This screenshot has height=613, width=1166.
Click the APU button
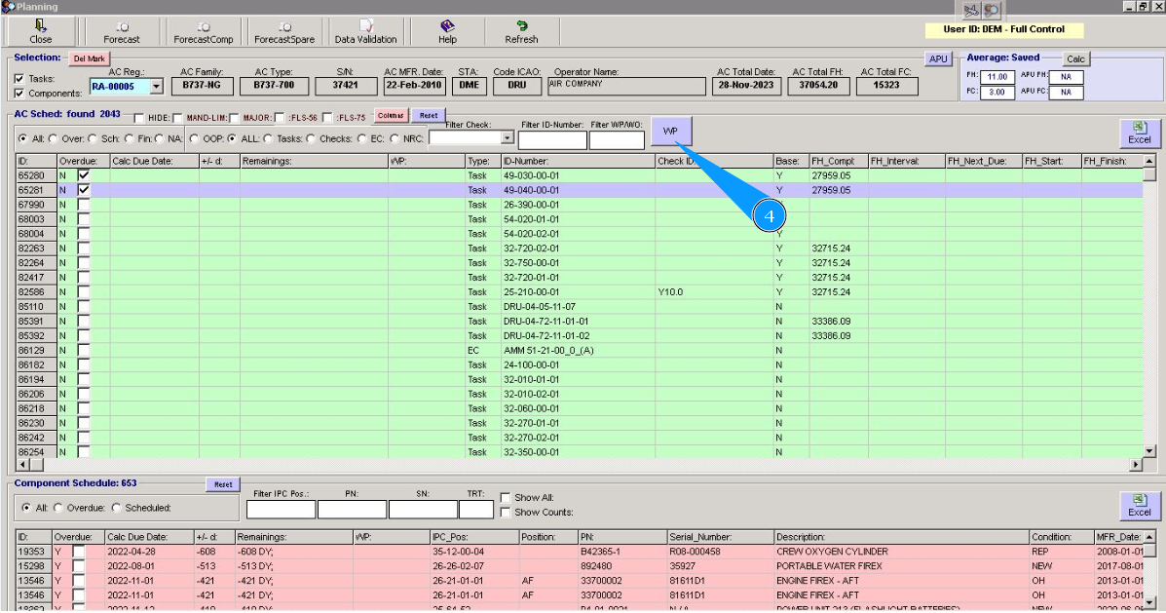click(x=938, y=59)
